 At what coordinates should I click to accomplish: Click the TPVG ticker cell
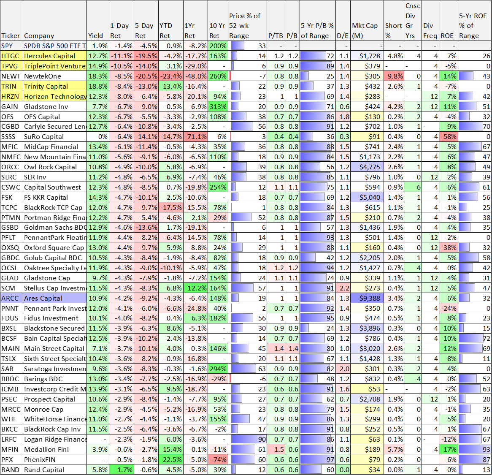tap(11, 66)
